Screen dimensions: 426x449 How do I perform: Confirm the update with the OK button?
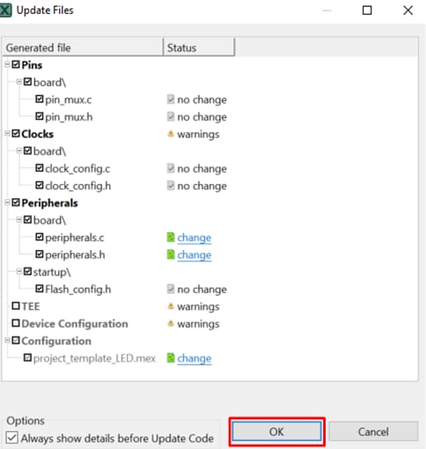(x=276, y=431)
